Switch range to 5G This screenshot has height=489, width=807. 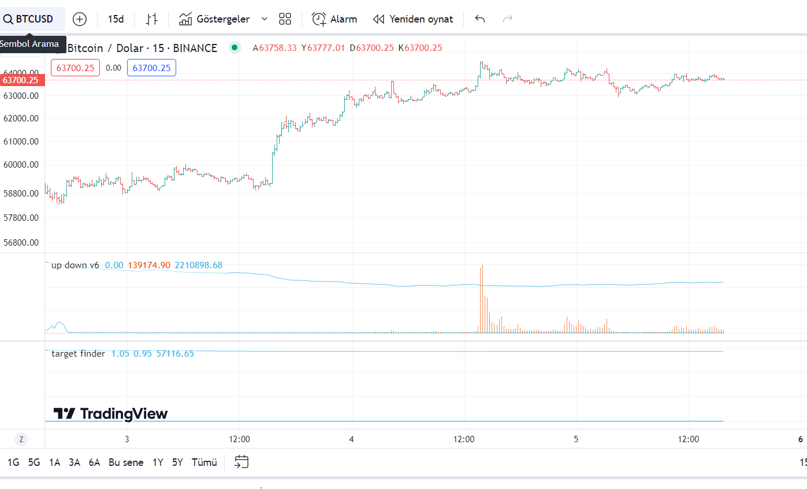pyautogui.click(x=34, y=462)
